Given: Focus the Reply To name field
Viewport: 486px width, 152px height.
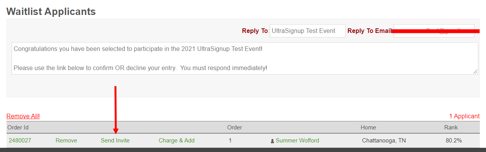Looking at the screenshot, I should [307, 31].
